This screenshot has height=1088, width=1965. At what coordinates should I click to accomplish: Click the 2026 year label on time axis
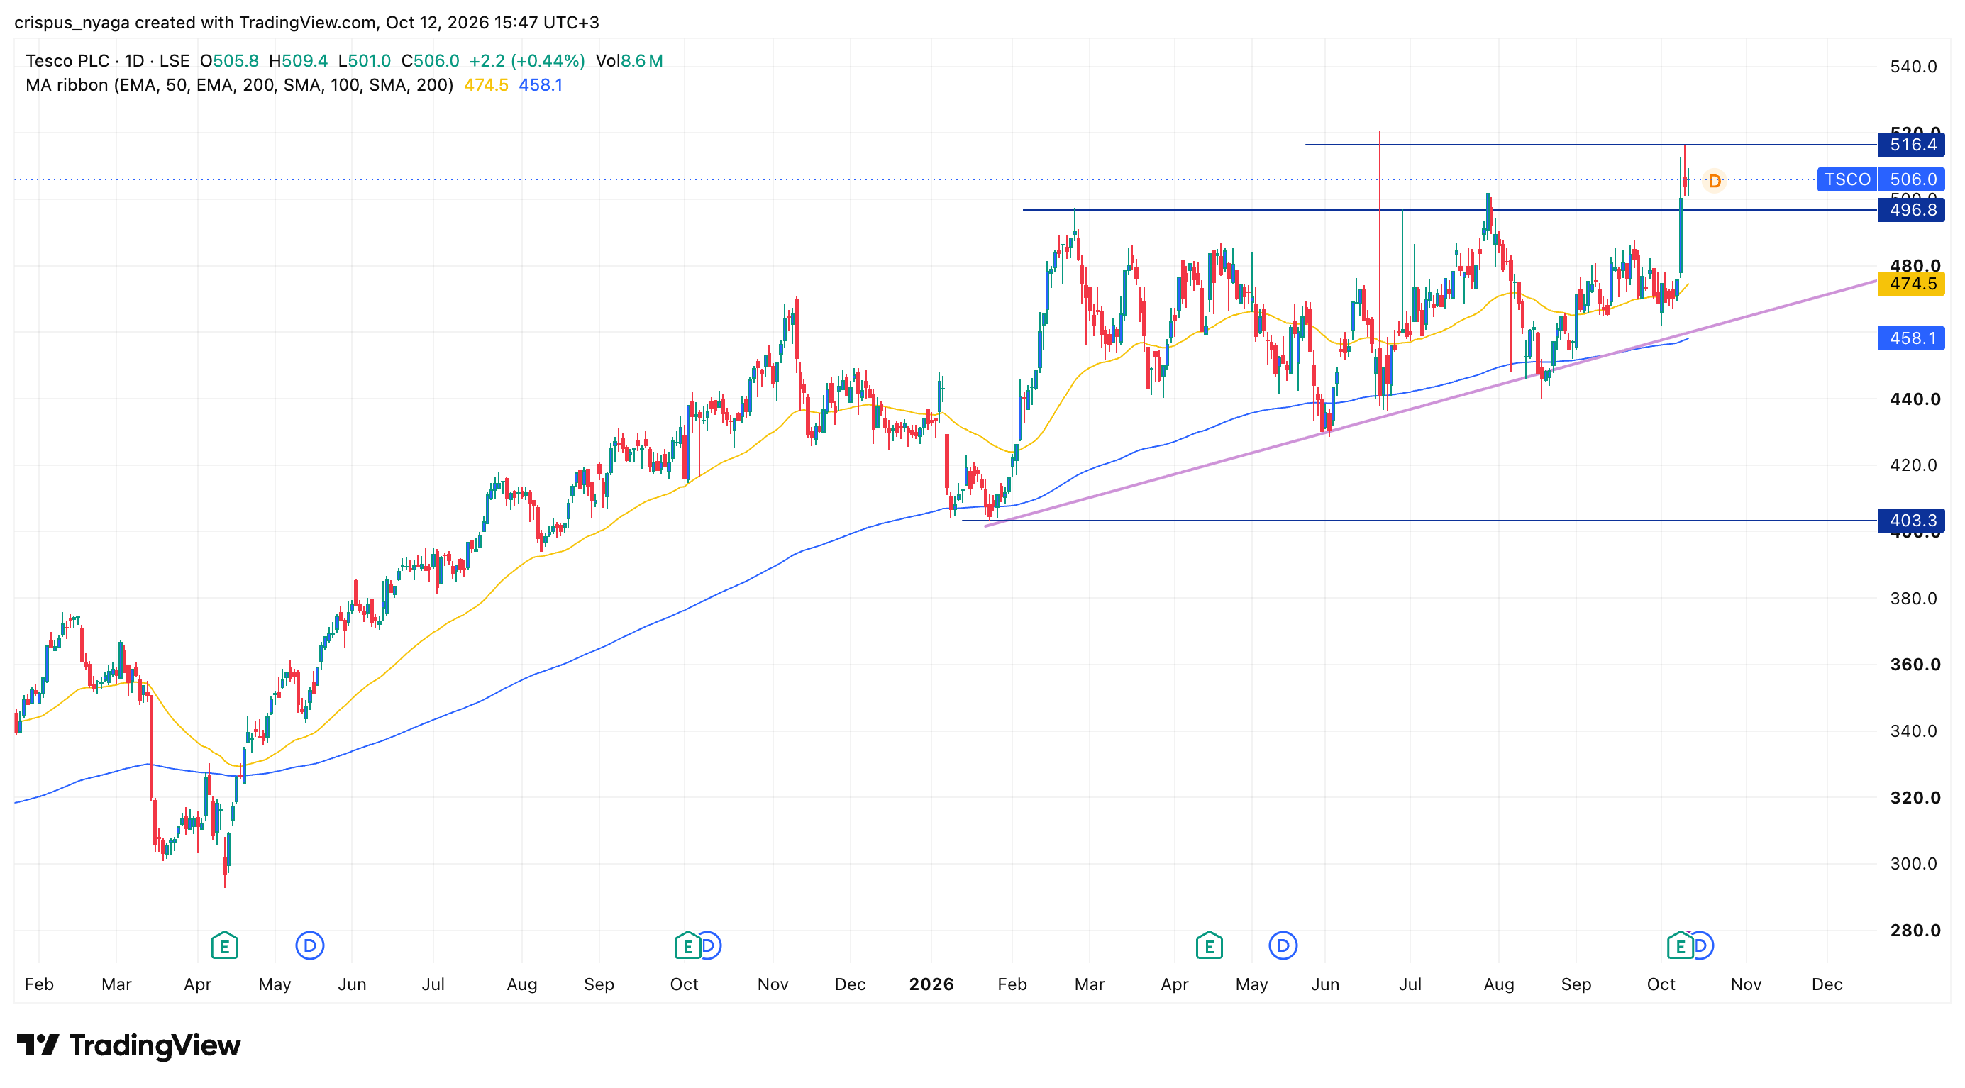pyautogui.click(x=931, y=984)
